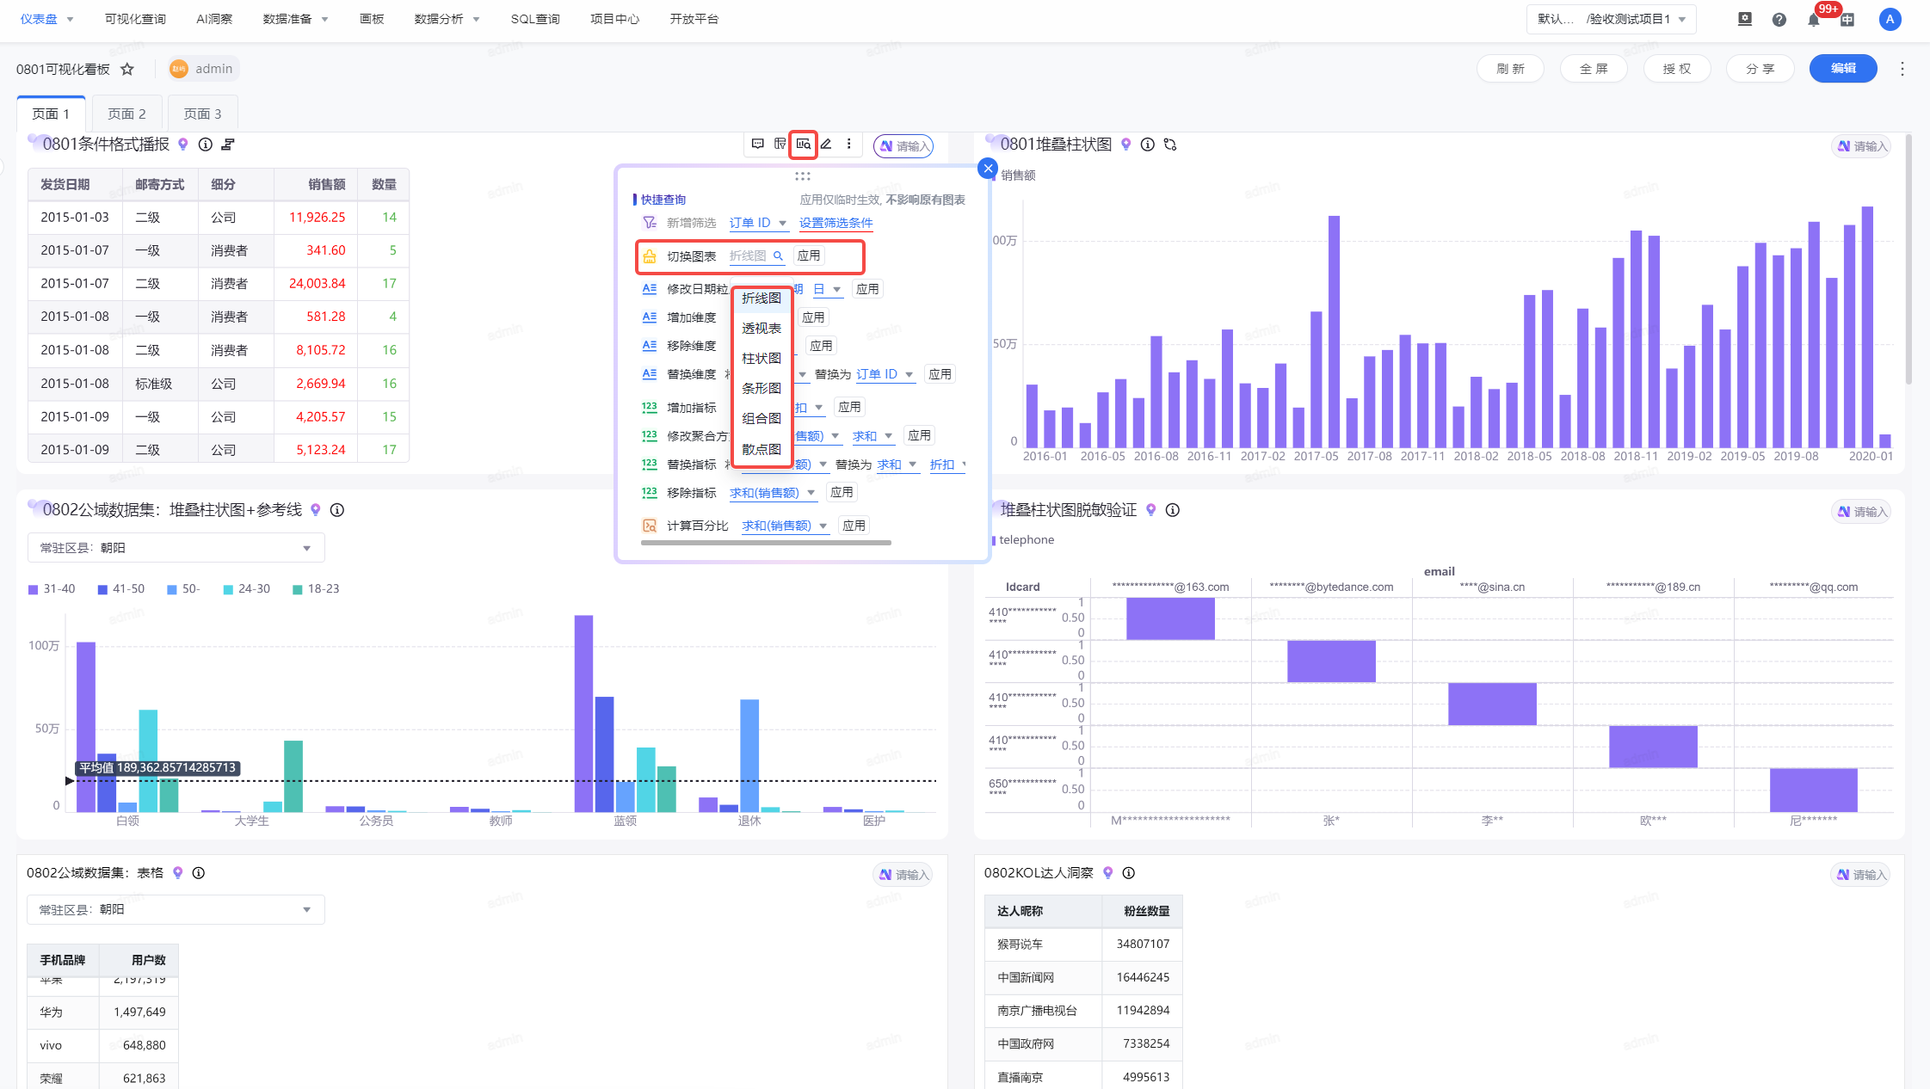
Task: Click table filter icon in card toolbar
Action: (780, 144)
